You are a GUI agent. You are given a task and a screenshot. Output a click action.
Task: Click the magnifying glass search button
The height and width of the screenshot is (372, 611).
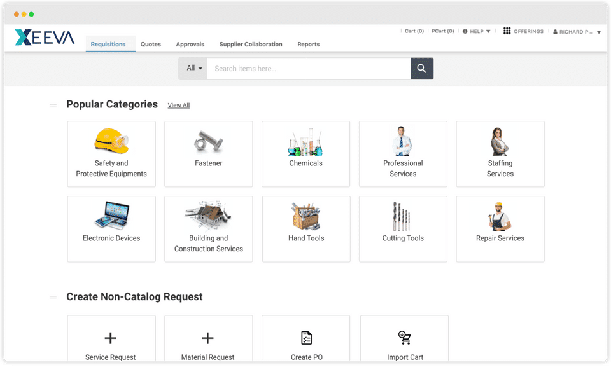click(x=421, y=69)
